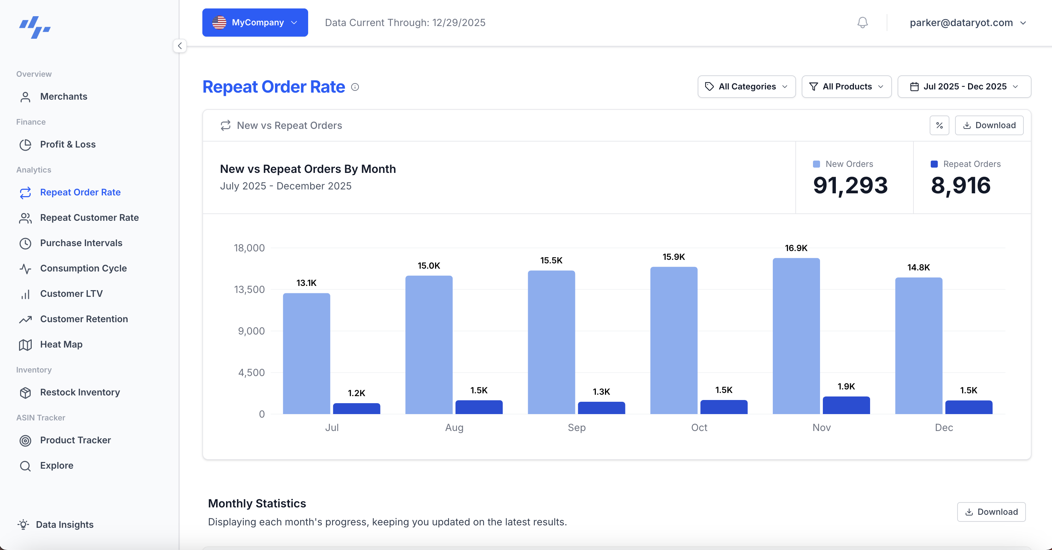This screenshot has width=1052, height=550.
Task: Expand the All Products filter
Action: point(846,87)
